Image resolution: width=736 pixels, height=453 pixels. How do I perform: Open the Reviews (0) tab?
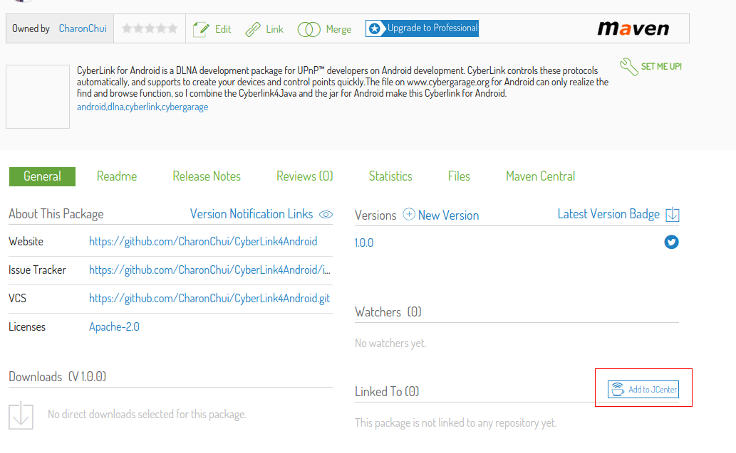click(305, 176)
